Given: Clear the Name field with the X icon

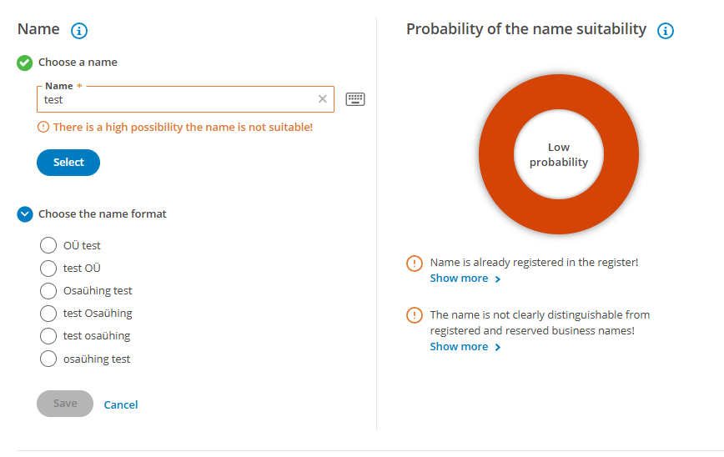Looking at the screenshot, I should [x=323, y=99].
